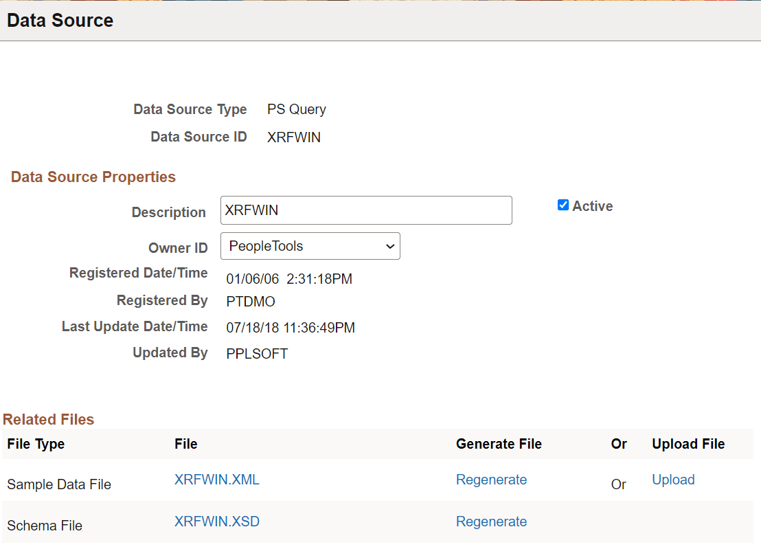Click the Description input field
Image resolution: width=761 pixels, height=549 pixels.
pyautogui.click(x=366, y=210)
